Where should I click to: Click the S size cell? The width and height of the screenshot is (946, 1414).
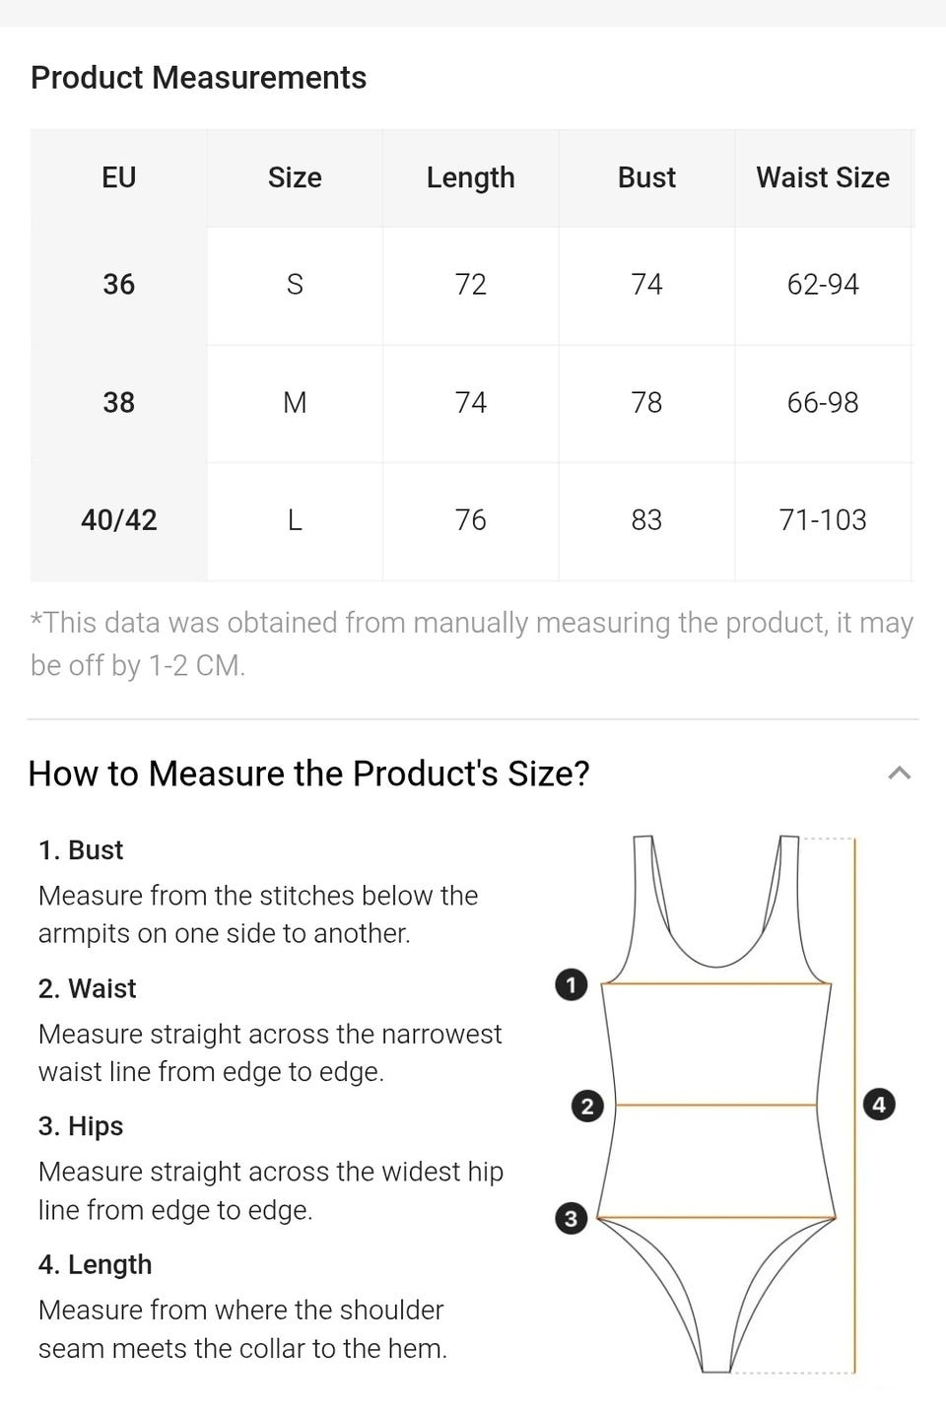tap(295, 285)
